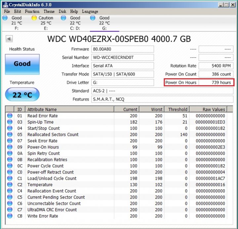Open the Theme menu
This screenshot has height=229, width=238.
(x=49, y=11)
